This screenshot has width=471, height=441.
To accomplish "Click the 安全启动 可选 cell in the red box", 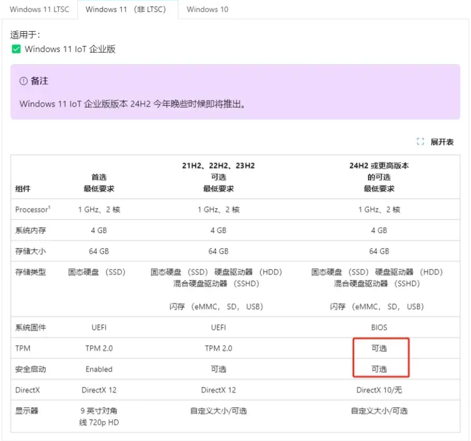I will (379, 369).
